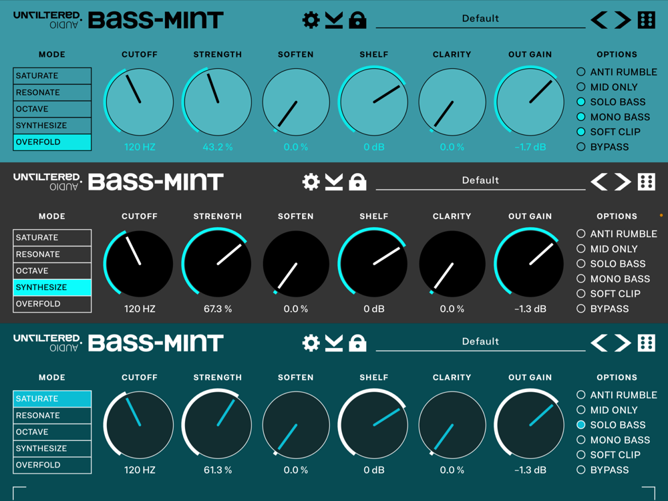Click 61.3 % strength value in bottom panel

(218, 470)
